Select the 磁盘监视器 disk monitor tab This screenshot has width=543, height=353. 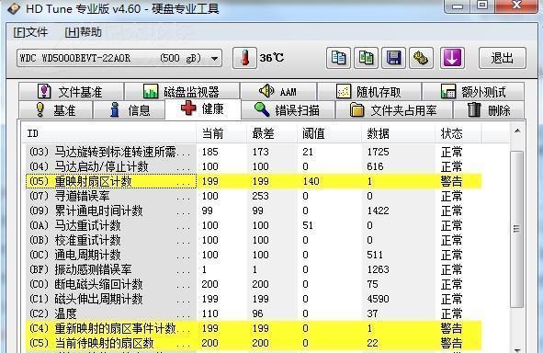(x=182, y=92)
